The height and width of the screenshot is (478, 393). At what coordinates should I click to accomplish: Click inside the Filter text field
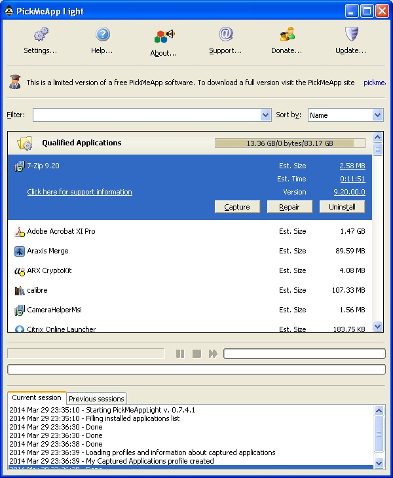click(147, 115)
